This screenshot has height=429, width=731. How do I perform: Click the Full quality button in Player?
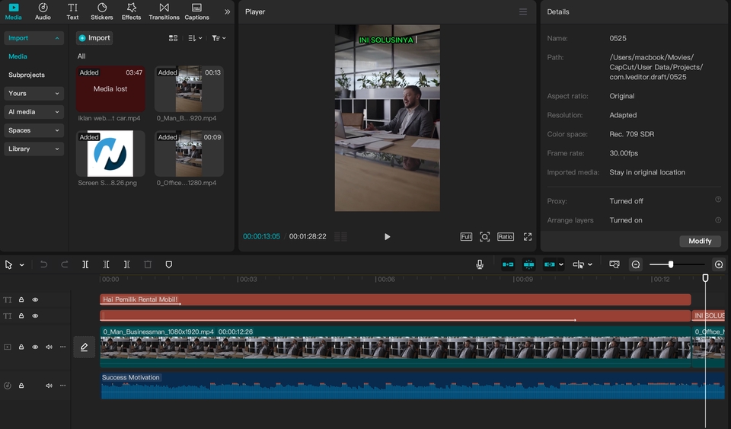(x=466, y=236)
